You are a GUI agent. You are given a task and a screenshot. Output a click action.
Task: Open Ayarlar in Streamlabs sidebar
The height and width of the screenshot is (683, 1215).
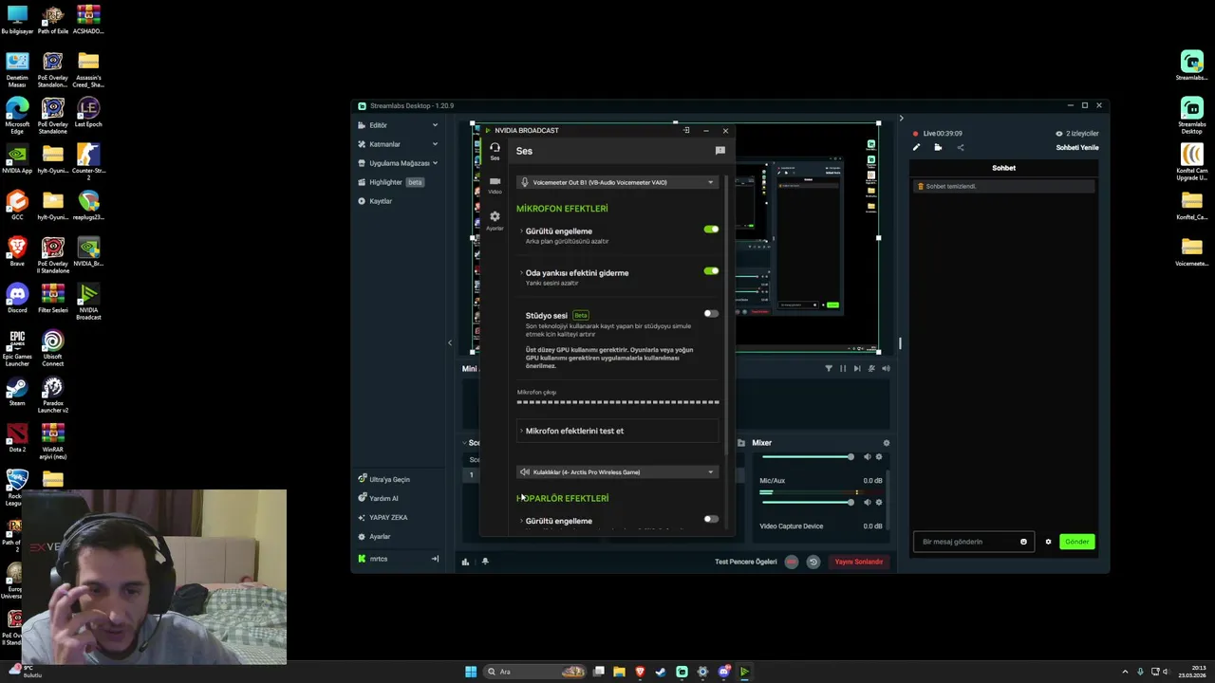pyautogui.click(x=374, y=536)
